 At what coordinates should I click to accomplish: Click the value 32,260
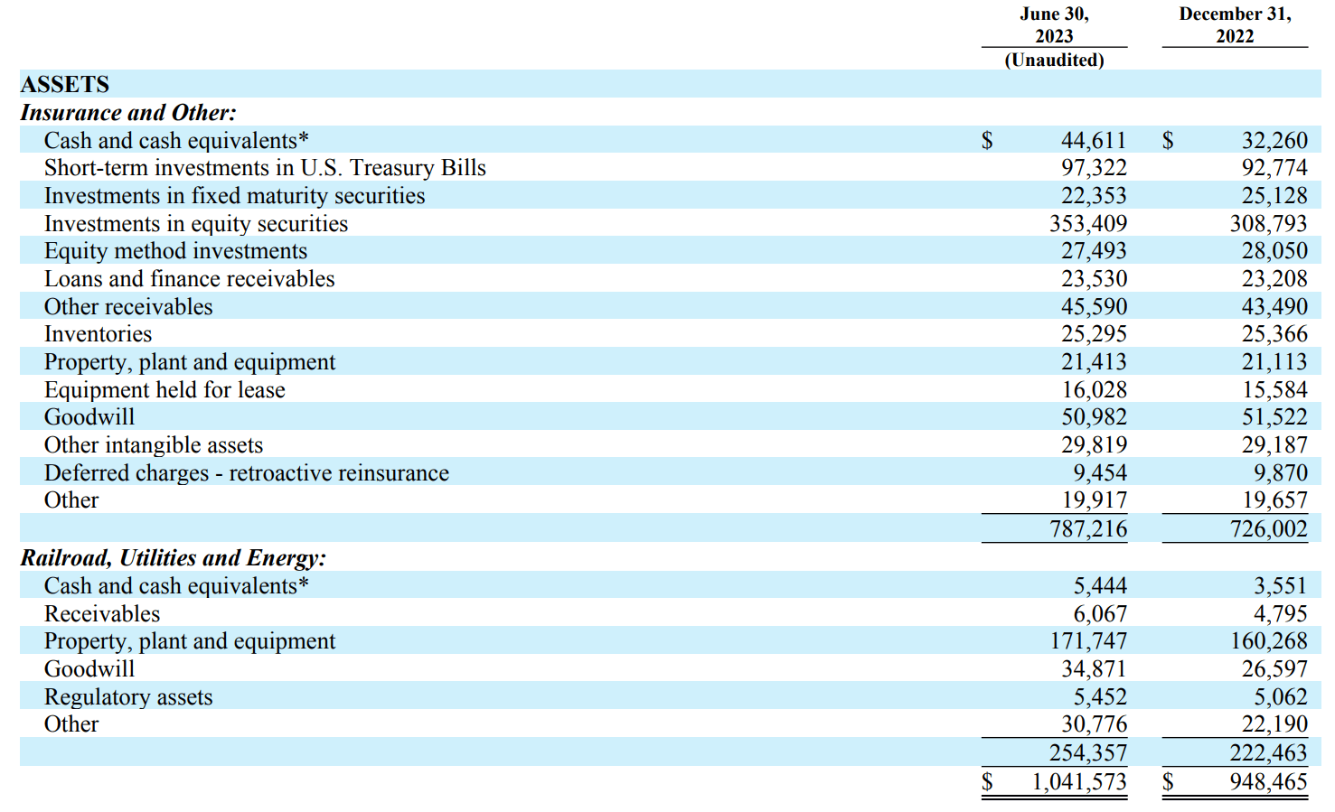coord(1274,141)
